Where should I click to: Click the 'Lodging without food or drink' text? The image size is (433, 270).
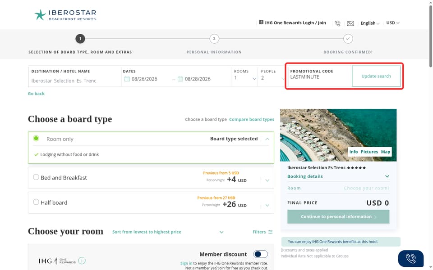coord(69,154)
